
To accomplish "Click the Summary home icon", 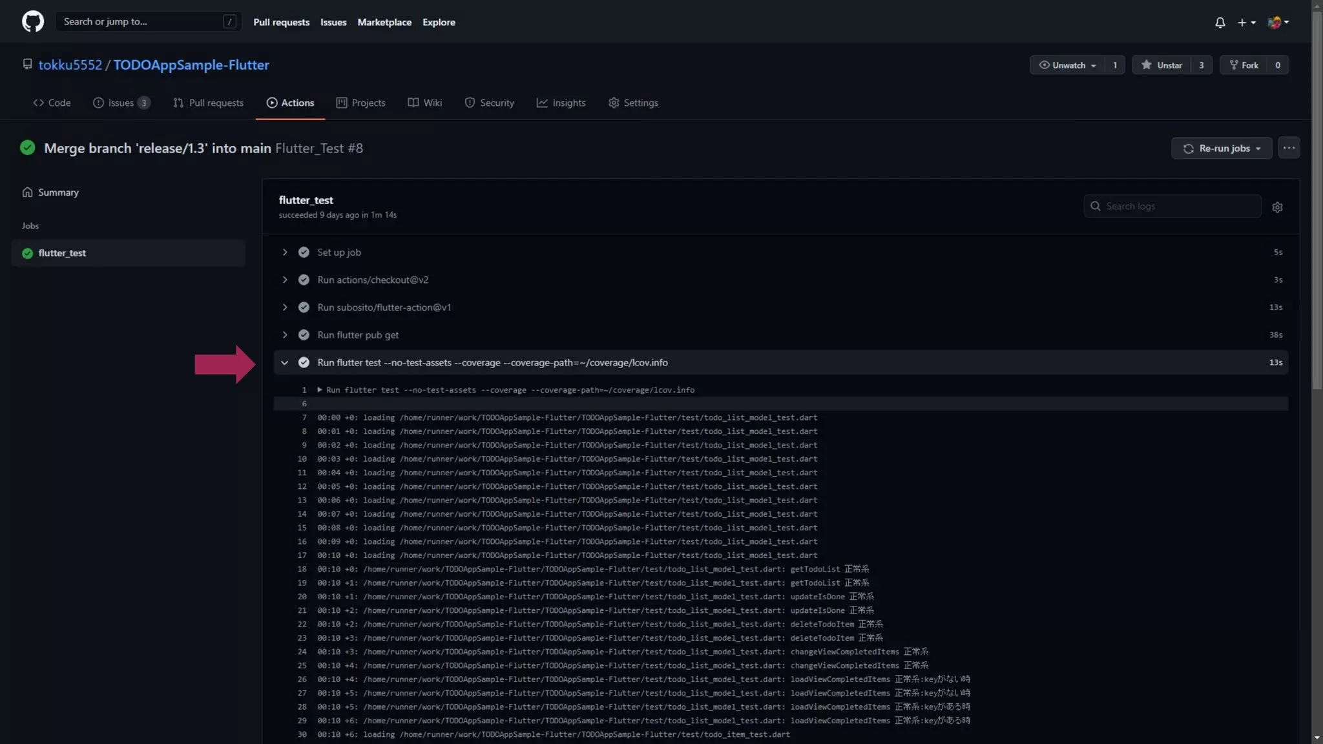I will (27, 192).
